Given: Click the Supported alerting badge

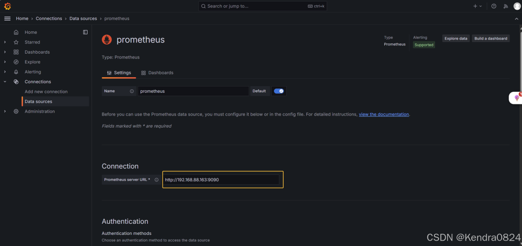Looking at the screenshot, I should (424, 44).
